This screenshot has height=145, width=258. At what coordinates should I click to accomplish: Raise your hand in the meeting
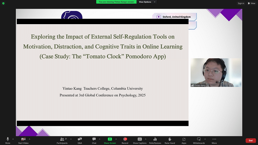[x=170, y=140]
